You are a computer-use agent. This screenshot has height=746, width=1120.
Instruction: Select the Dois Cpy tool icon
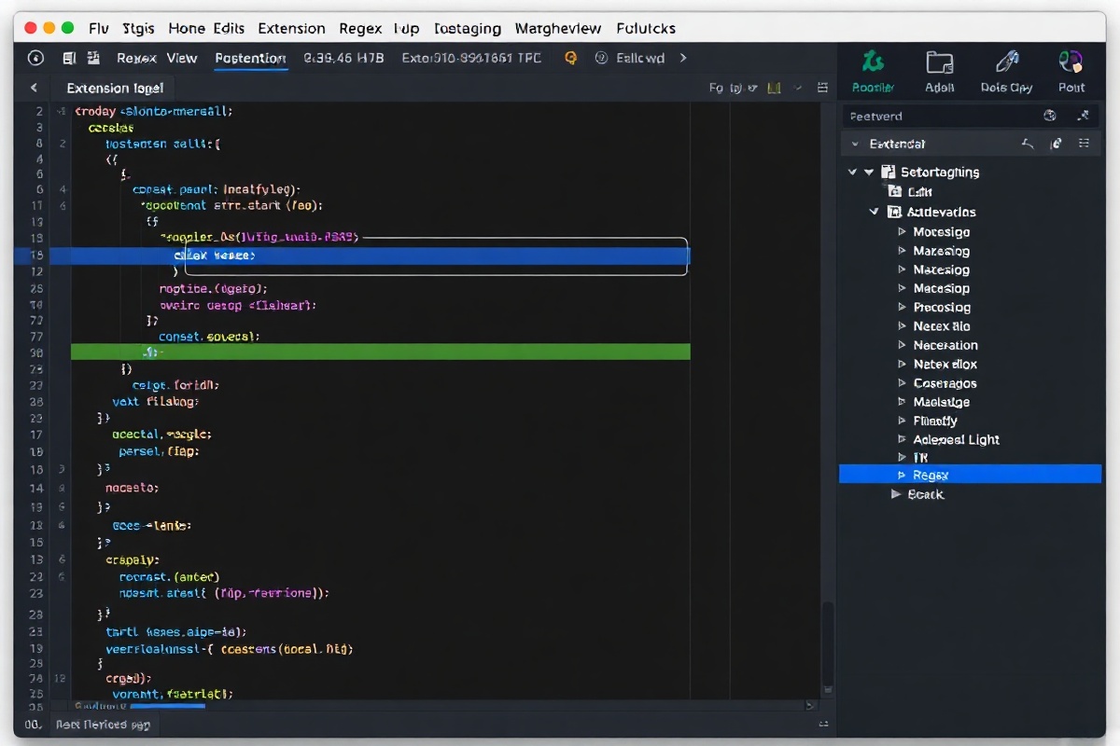(x=1007, y=62)
